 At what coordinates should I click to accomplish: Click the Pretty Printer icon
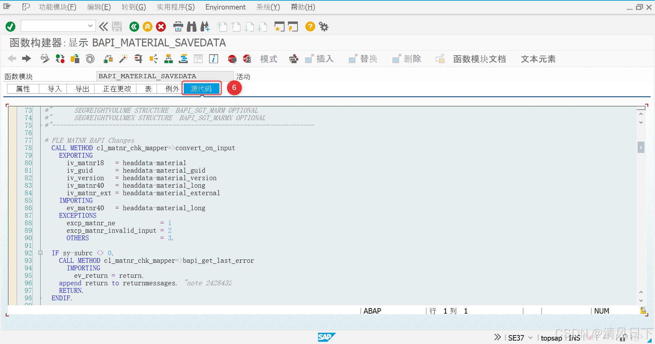coord(294,59)
